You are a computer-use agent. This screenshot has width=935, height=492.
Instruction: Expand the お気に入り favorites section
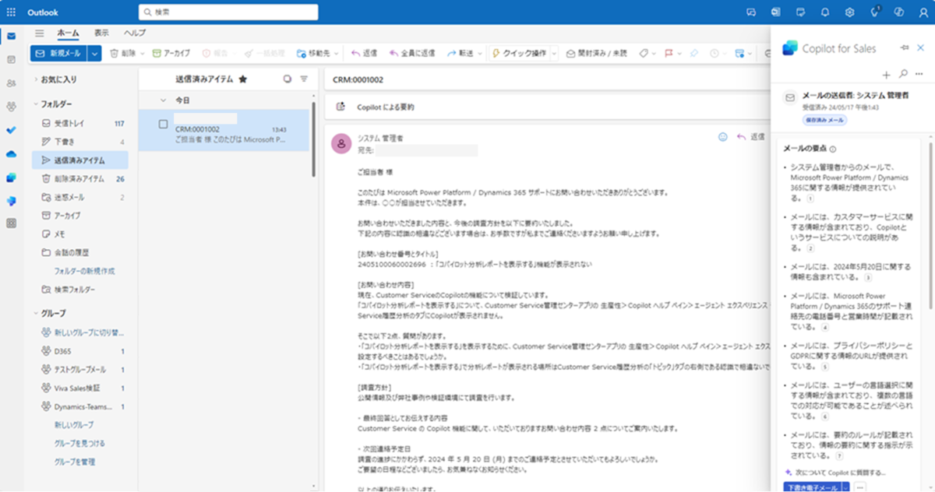(37, 79)
